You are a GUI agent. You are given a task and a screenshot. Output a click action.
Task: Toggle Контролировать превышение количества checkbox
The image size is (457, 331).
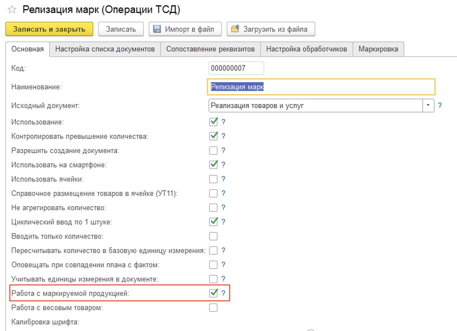tap(213, 136)
